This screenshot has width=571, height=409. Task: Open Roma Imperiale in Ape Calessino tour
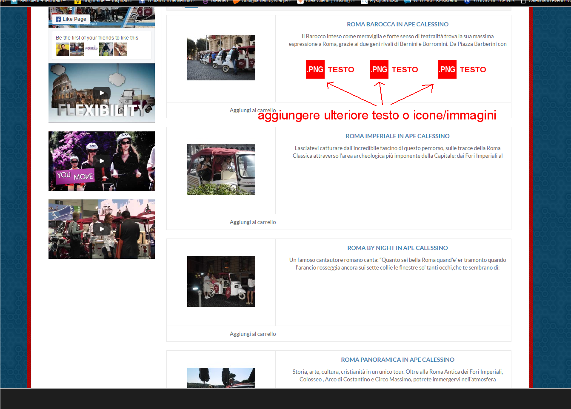tap(397, 136)
